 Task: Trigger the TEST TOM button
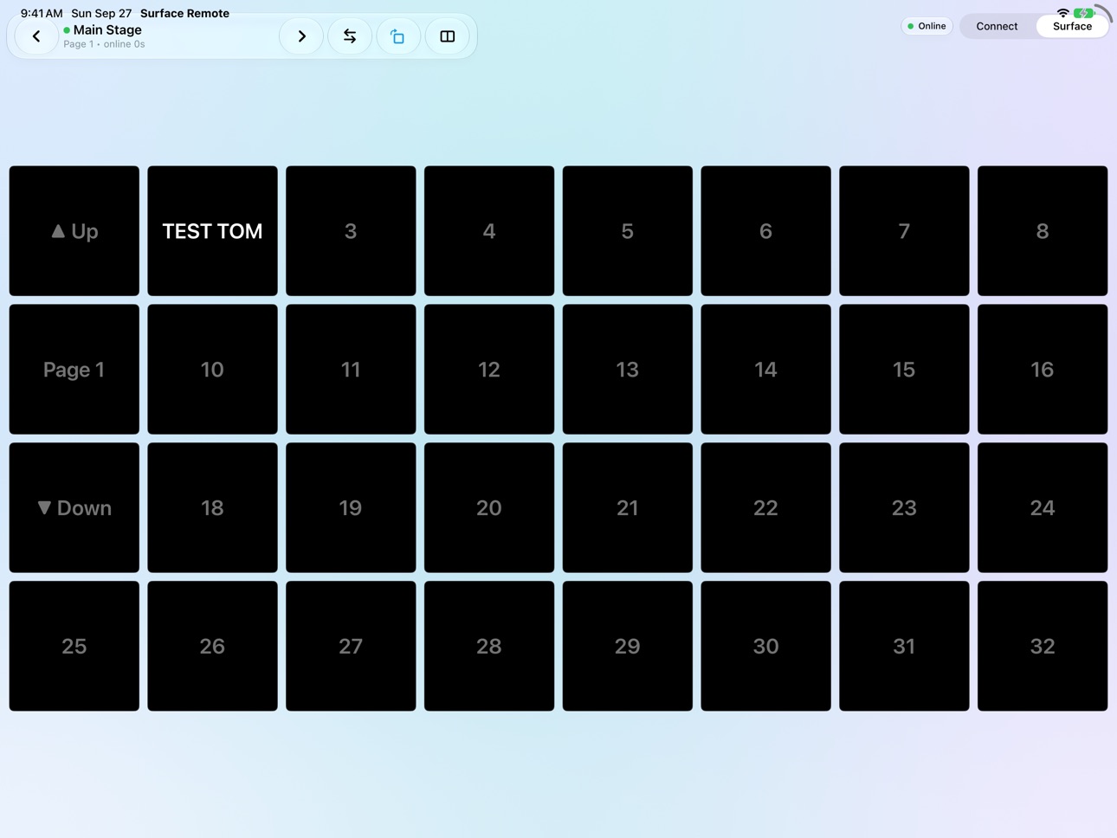212,231
